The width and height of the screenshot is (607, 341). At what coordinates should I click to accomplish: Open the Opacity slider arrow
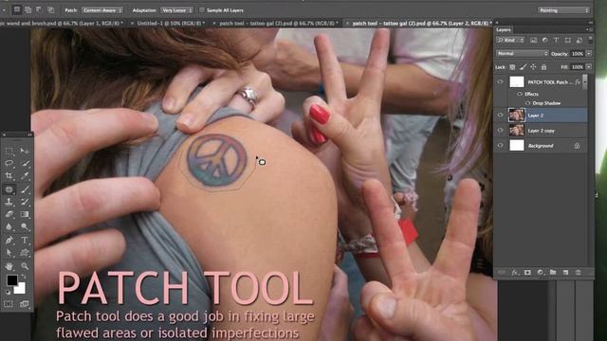click(589, 53)
